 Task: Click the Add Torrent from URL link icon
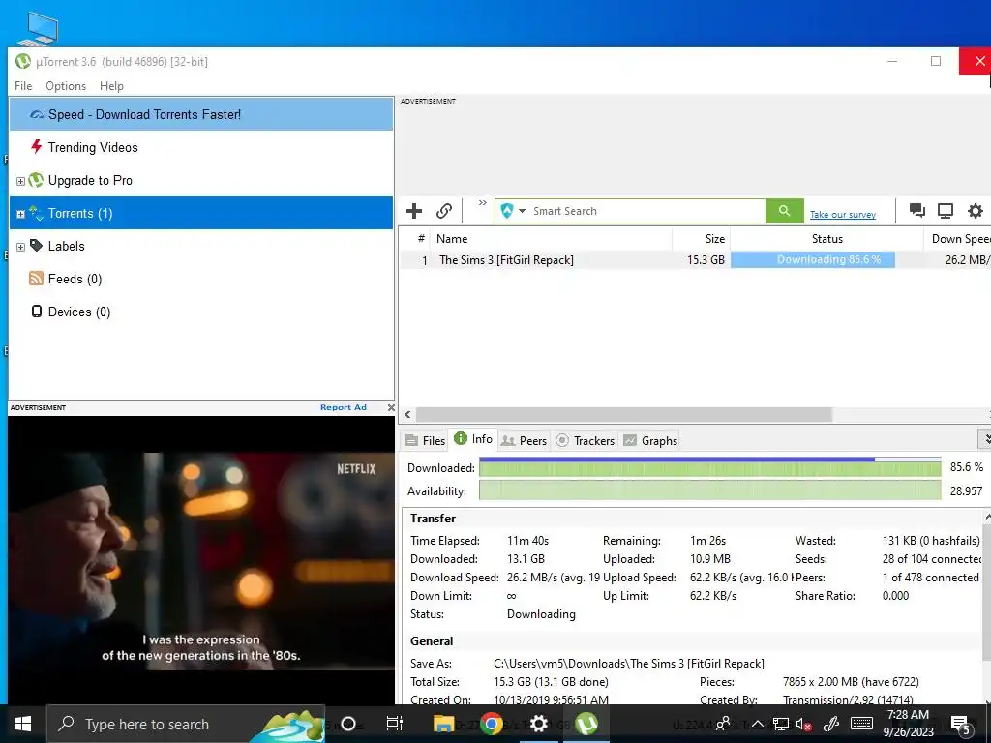coord(444,211)
